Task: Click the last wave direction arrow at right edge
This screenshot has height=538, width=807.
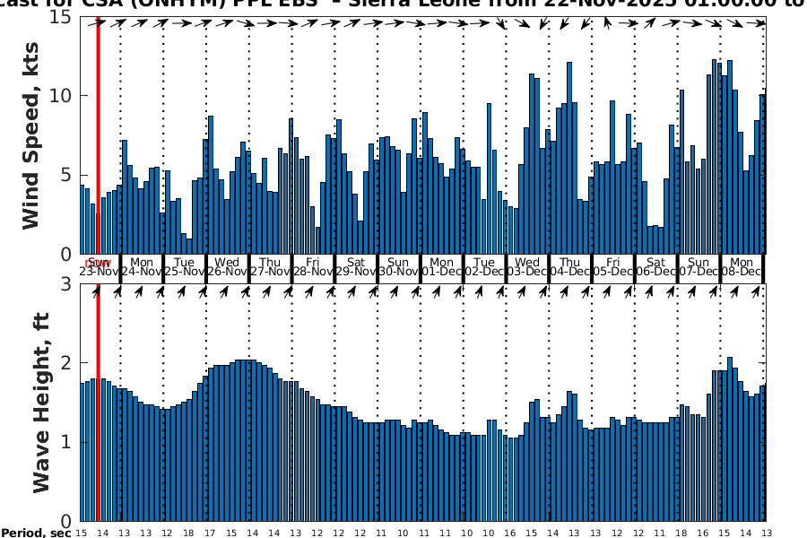Action: [x=758, y=291]
